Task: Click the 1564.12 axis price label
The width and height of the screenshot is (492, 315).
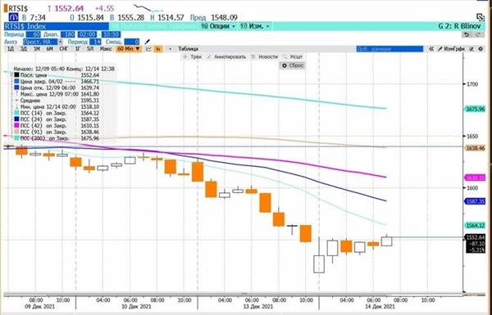Action: coord(475,226)
